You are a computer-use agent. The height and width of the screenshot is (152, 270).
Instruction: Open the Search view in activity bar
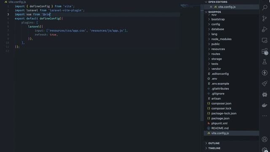(x=265, y=8)
